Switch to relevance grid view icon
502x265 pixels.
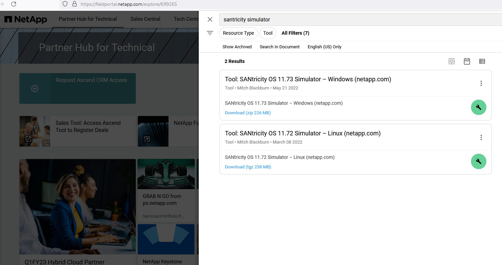pyautogui.click(x=452, y=61)
